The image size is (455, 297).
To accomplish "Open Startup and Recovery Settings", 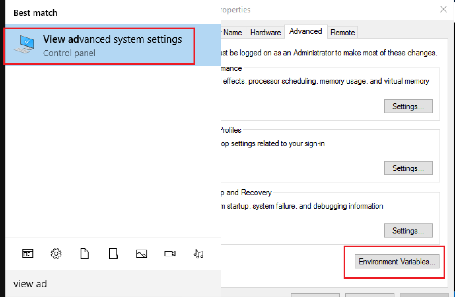I will (x=408, y=230).
